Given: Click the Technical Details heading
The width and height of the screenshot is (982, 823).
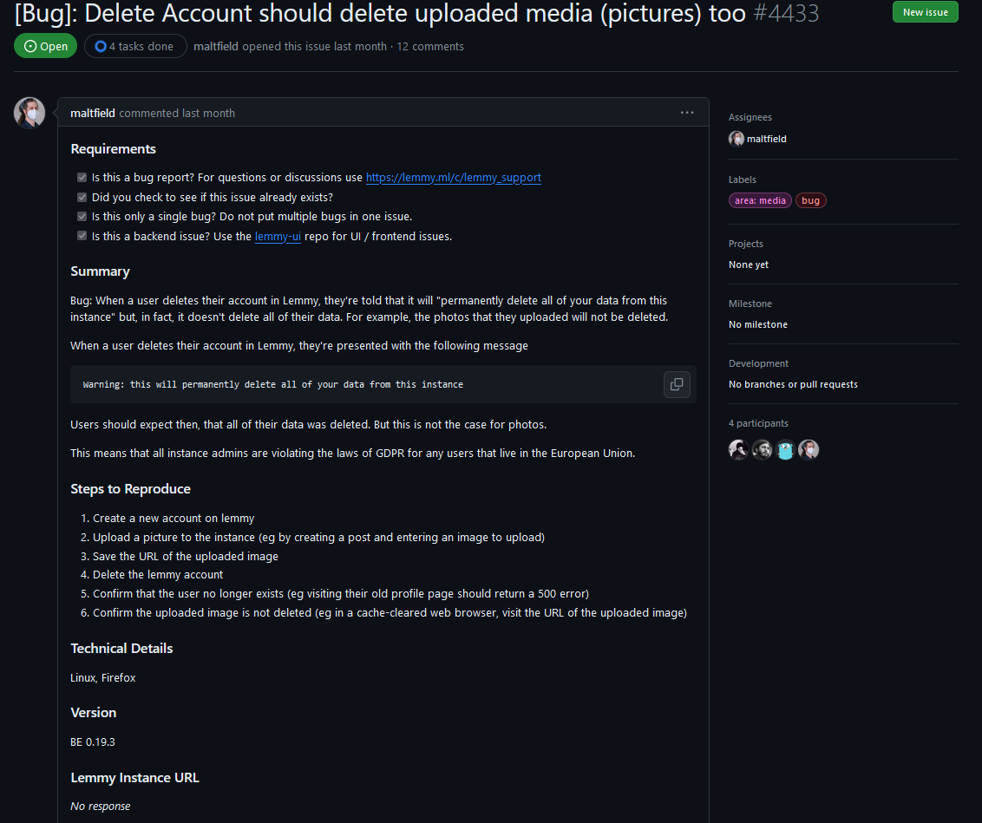Looking at the screenshot, I should [121, 649].
